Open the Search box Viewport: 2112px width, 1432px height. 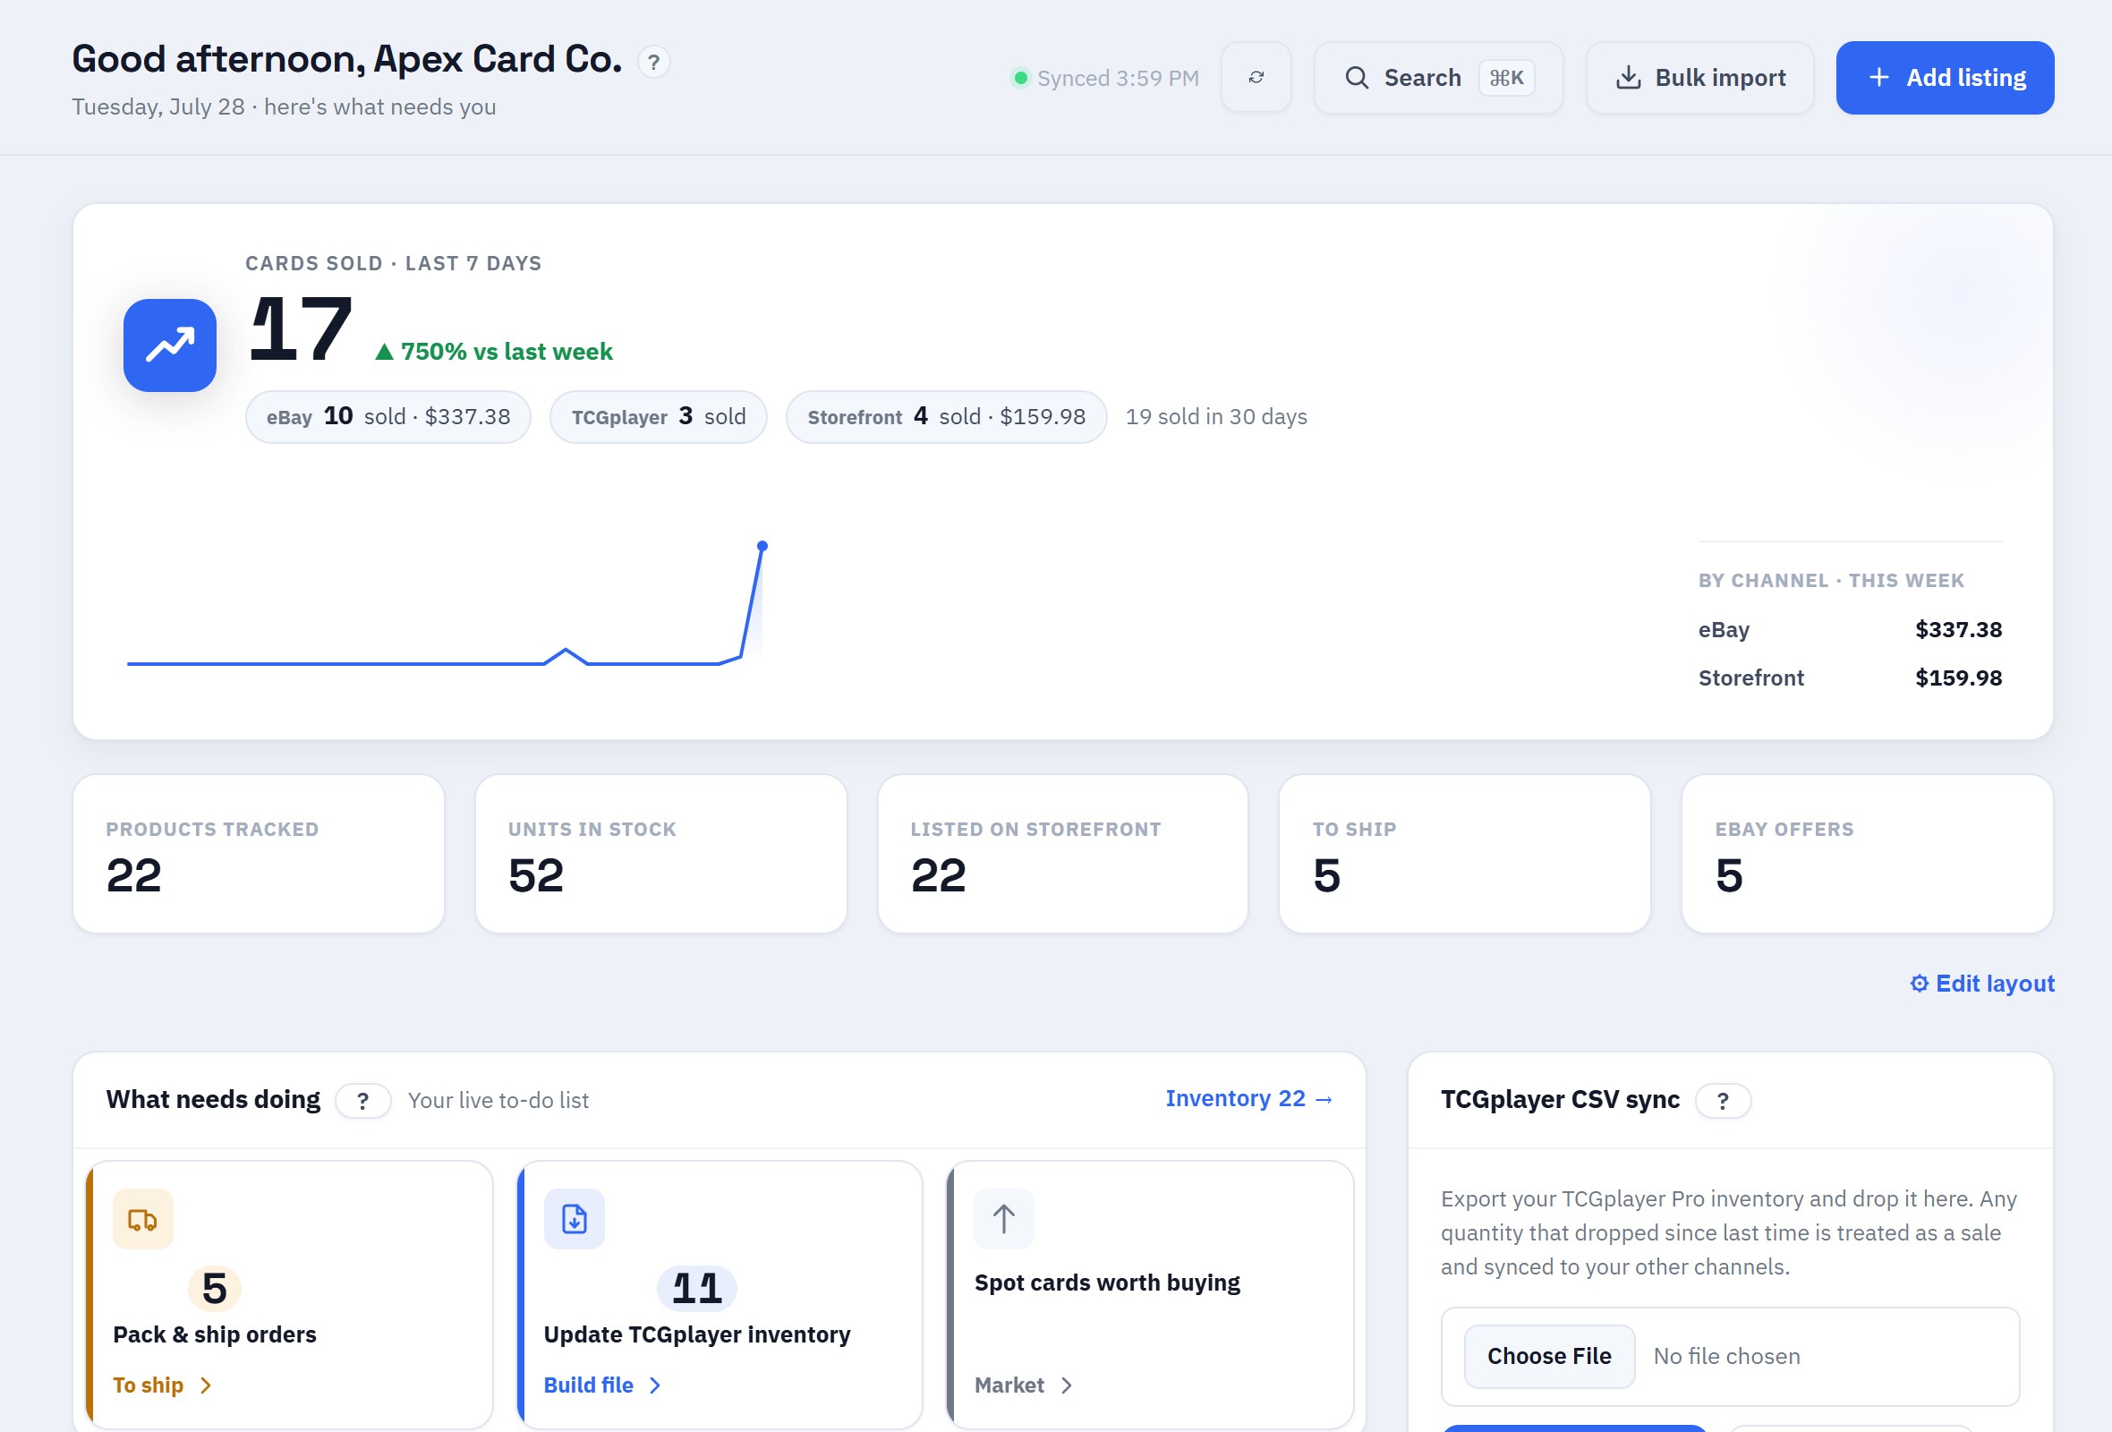click(1439, 77)
